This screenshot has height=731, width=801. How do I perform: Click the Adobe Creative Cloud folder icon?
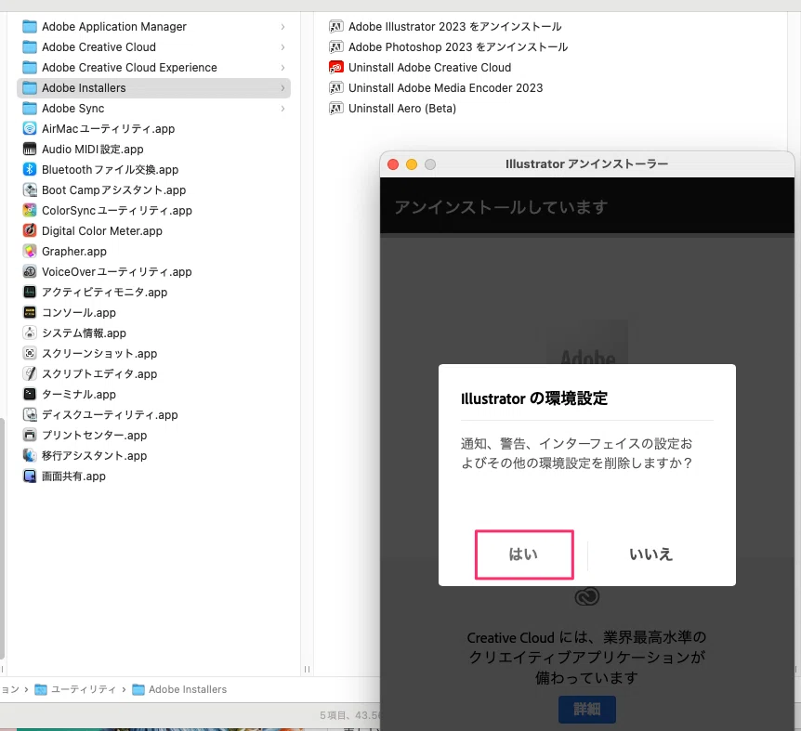click(x=30, y=47)
